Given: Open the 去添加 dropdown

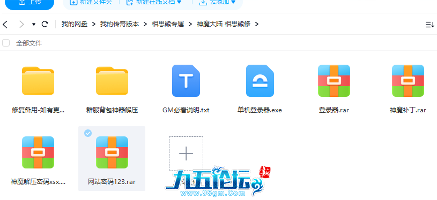Looking at the screenshot, I should pos(218,2).
